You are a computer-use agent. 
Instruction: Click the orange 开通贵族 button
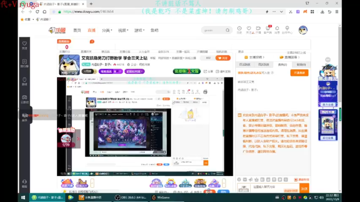click(x=299, y=73)
